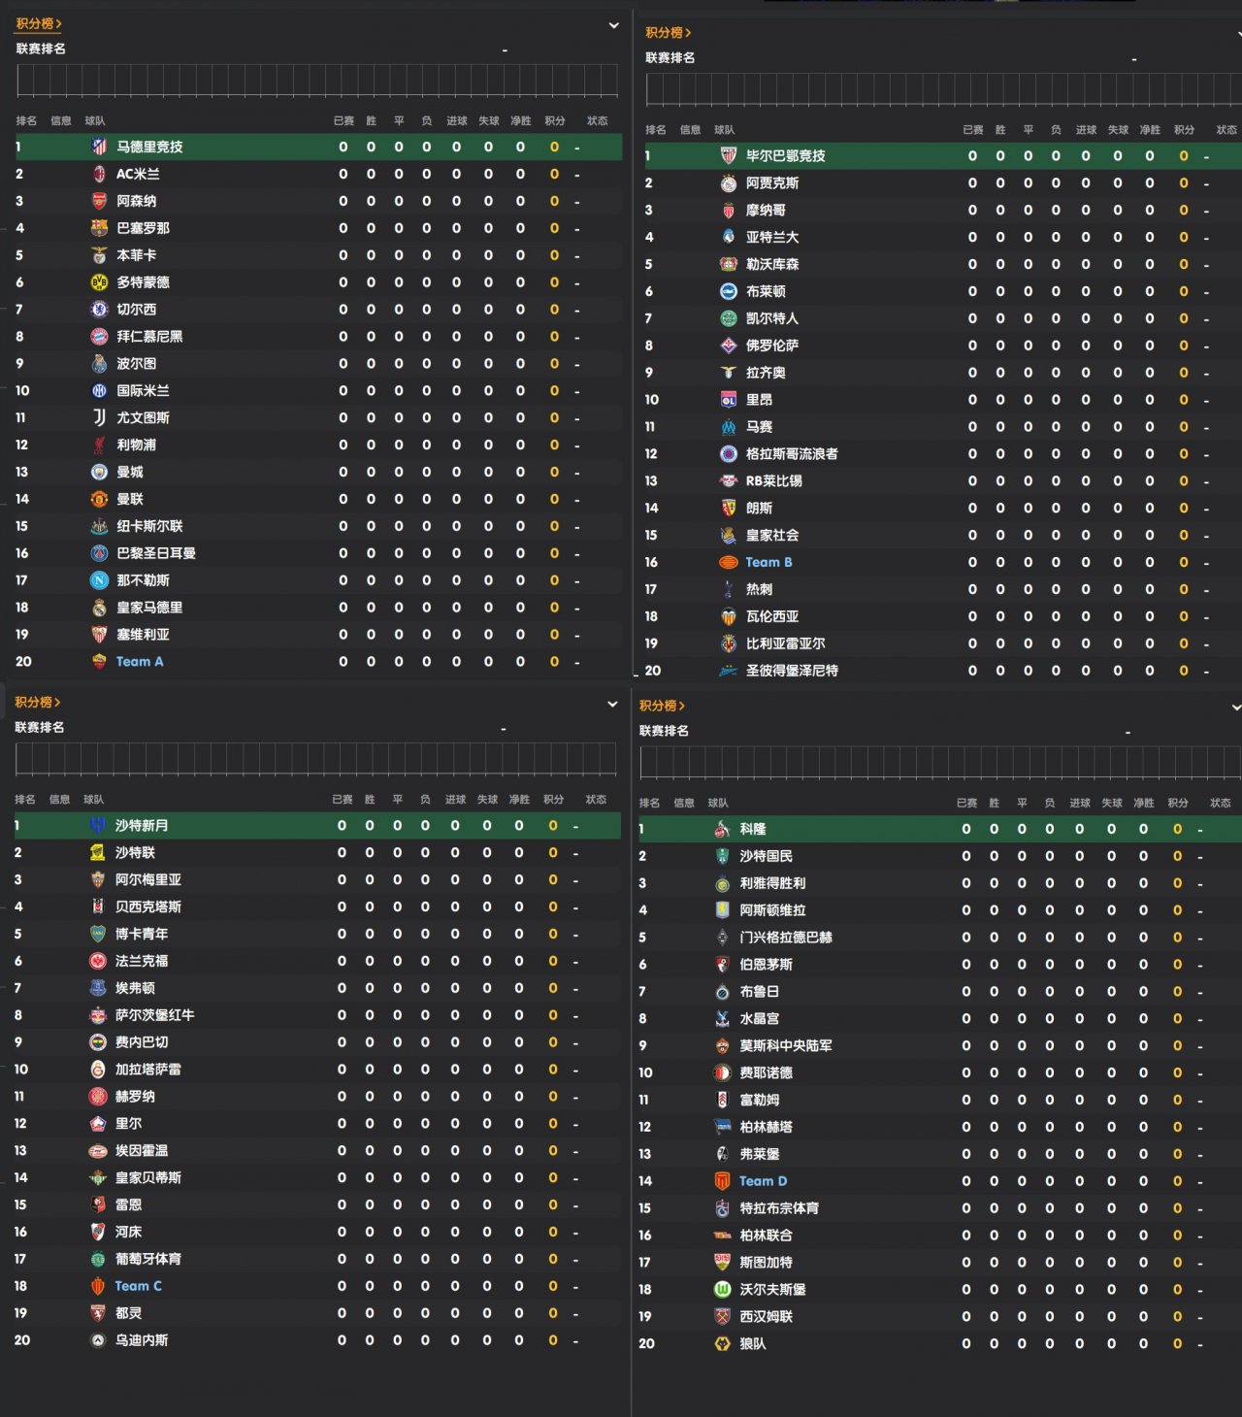Open Team A team page
Image resolution: width=1242 pixels, height=1417 pixels.
140,662
